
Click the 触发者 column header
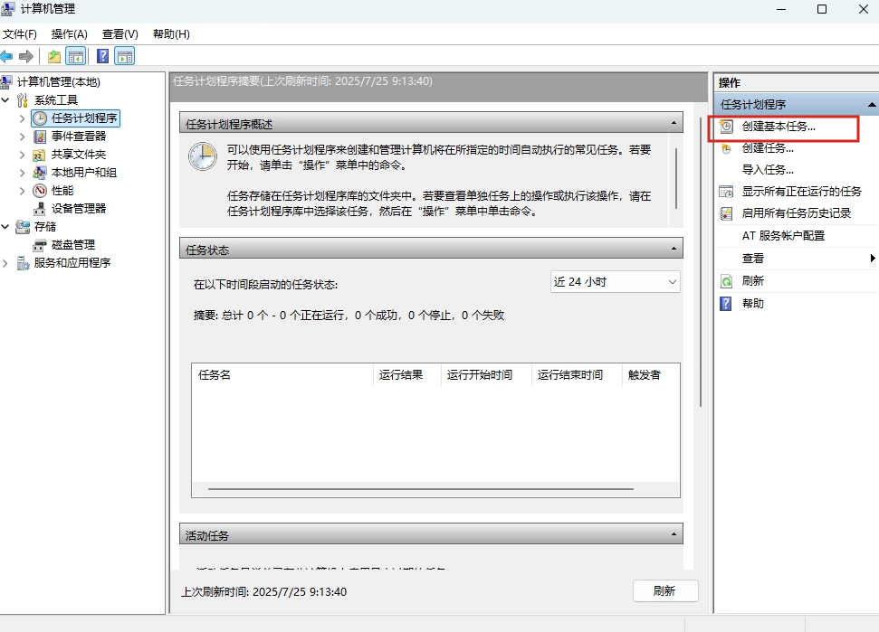click(x=651, y=375)
